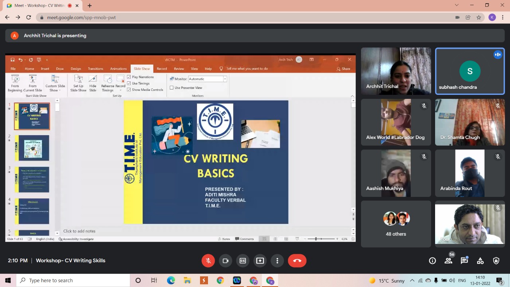The width and height of the screenshot is (510, 287).
Task: Open meeting details info icon
Action: [x=432, y=261]
